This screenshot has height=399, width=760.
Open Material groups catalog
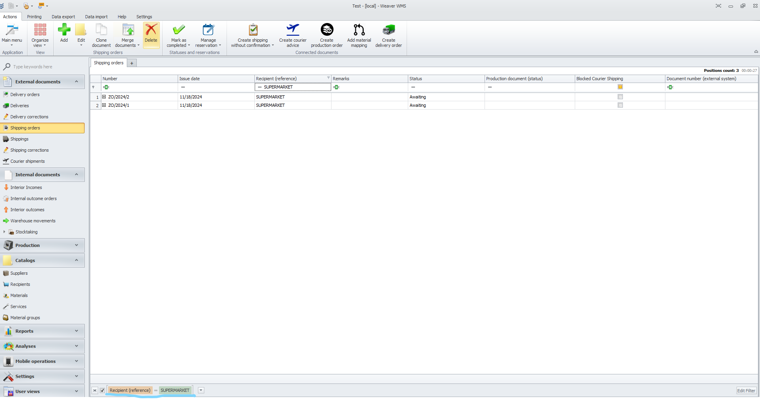25,318
